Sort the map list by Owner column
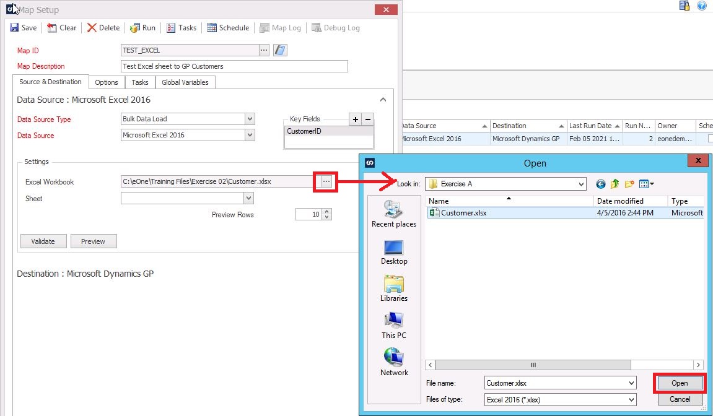Image resolution: width=713 pixels, height=416 pixels. (675, 126)
